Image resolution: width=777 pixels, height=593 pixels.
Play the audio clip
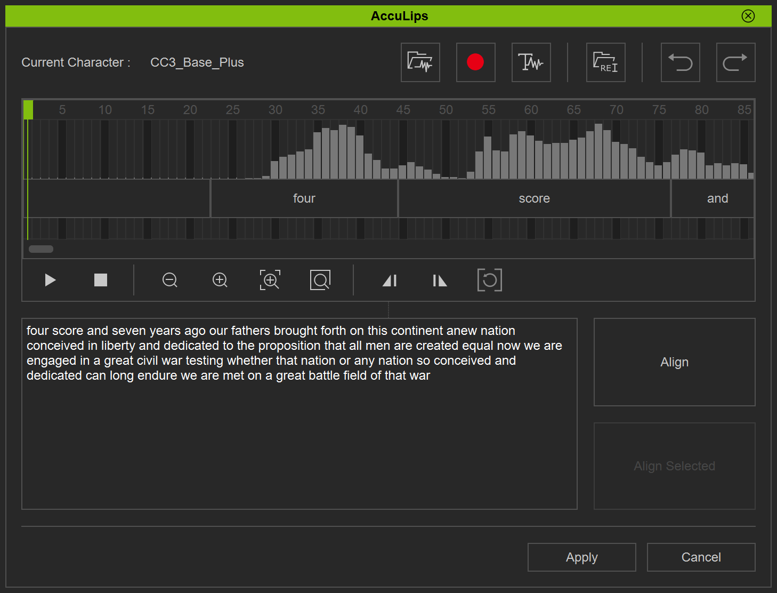pos(50,280)
